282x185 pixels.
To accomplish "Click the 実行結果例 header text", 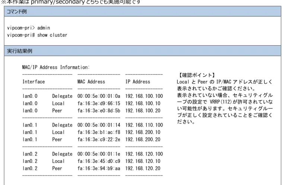I will tap(19, 51).
